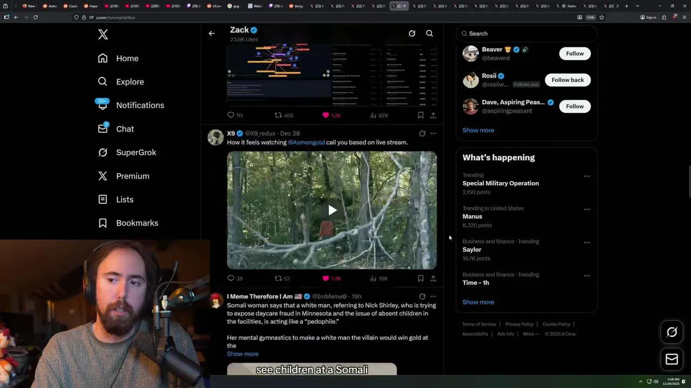
Task: View analytics of the X9 post, 19K views
Action: [x=379, y=279]
